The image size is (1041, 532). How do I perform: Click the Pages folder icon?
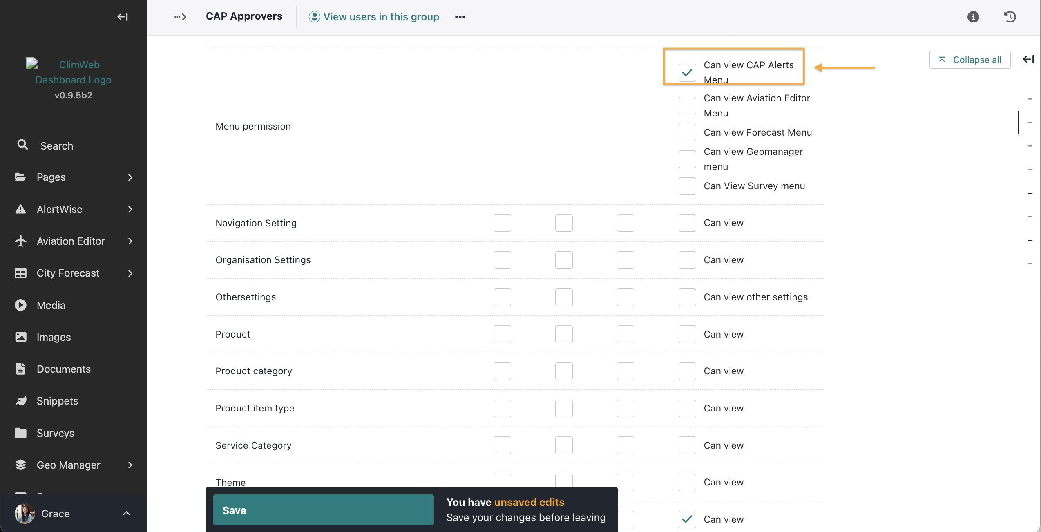tap(20, 177)
